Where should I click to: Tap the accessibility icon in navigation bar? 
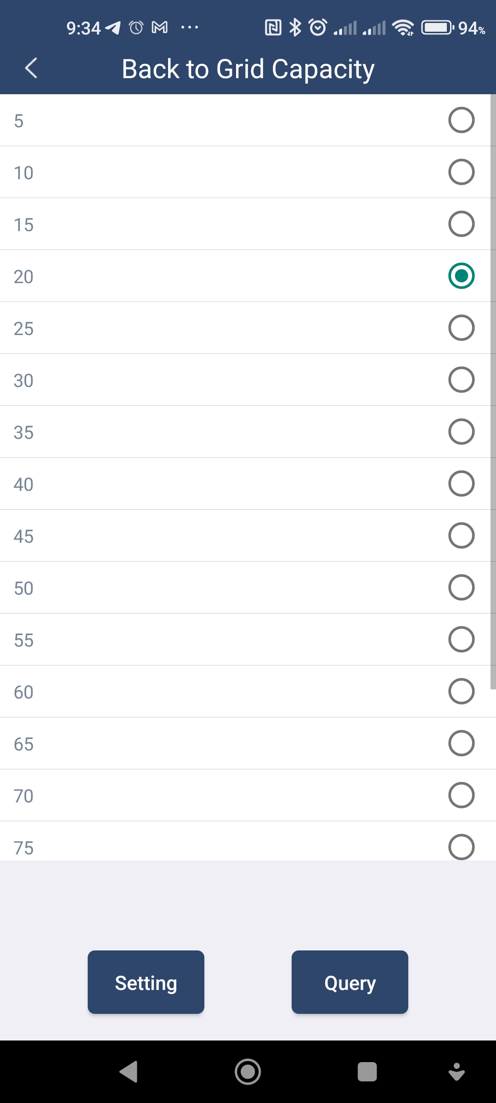[457, 1072]
